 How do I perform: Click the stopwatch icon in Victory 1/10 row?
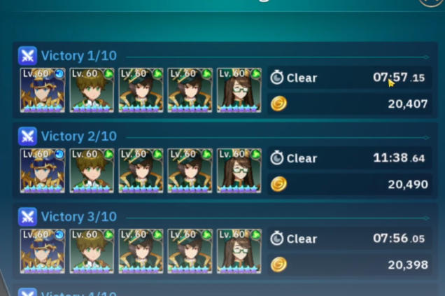pyautogui.click(x=276, y=78)
